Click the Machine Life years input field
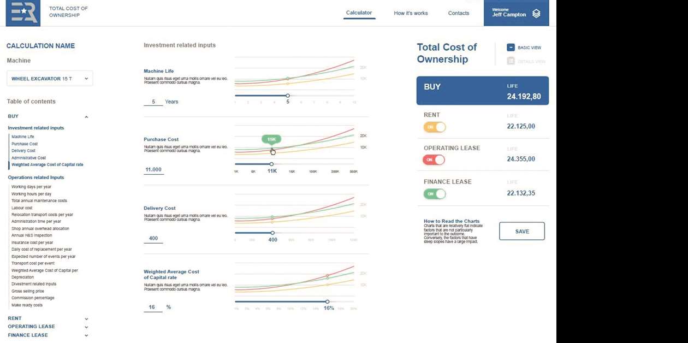 (x=153, y=102)
